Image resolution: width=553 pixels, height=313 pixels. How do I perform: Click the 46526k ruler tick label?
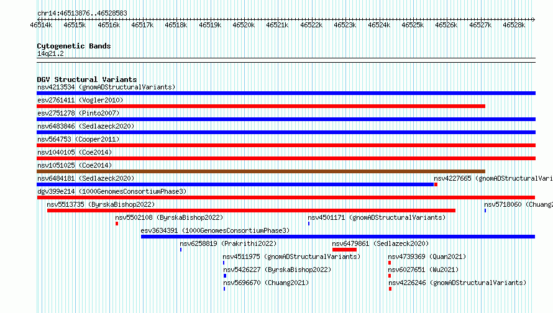[x=446, y=25]
